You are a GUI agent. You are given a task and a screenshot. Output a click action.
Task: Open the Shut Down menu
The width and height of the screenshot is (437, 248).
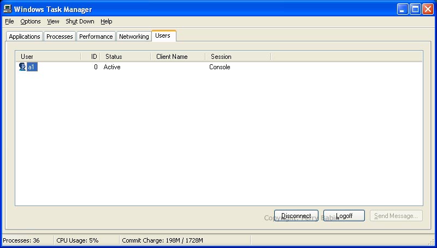click(x=80, y=21)
